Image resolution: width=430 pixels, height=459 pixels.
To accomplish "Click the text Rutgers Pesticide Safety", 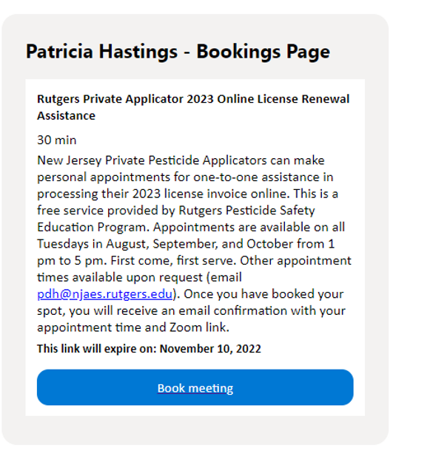I will 246,211.
